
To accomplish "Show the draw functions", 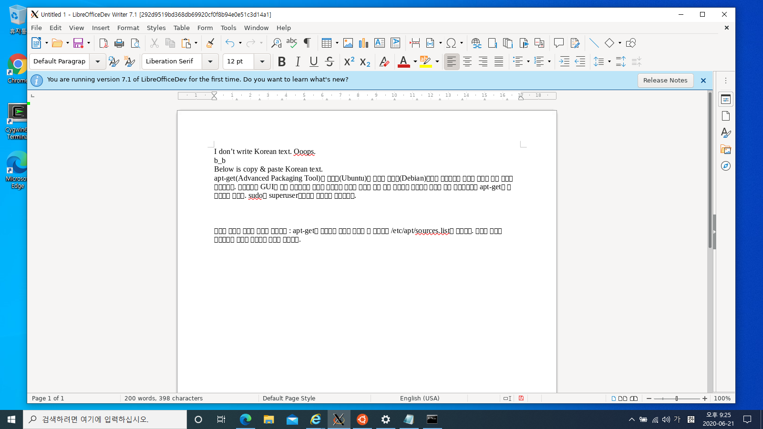I will [x=631, y=43].
